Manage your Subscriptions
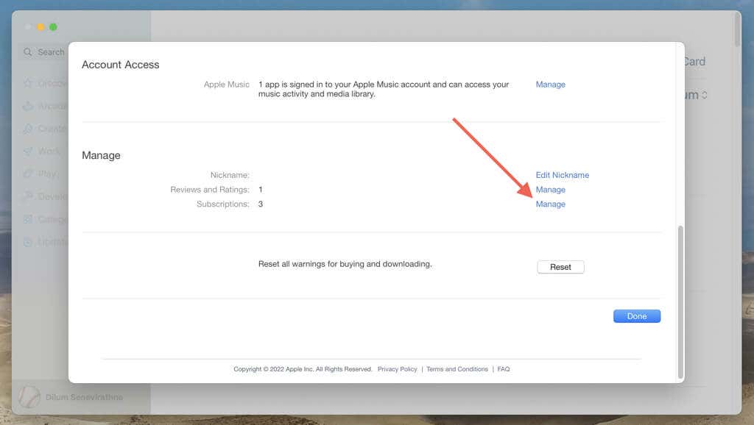 [x=550, y=204]
